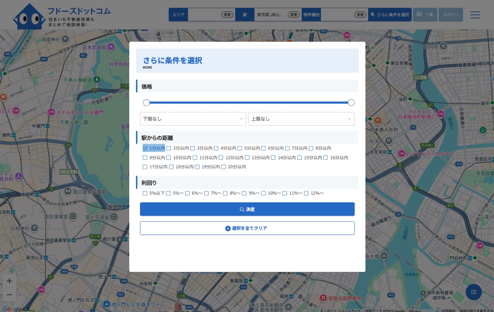Open the 下限なし price dropdown

[x=193, y=119]
